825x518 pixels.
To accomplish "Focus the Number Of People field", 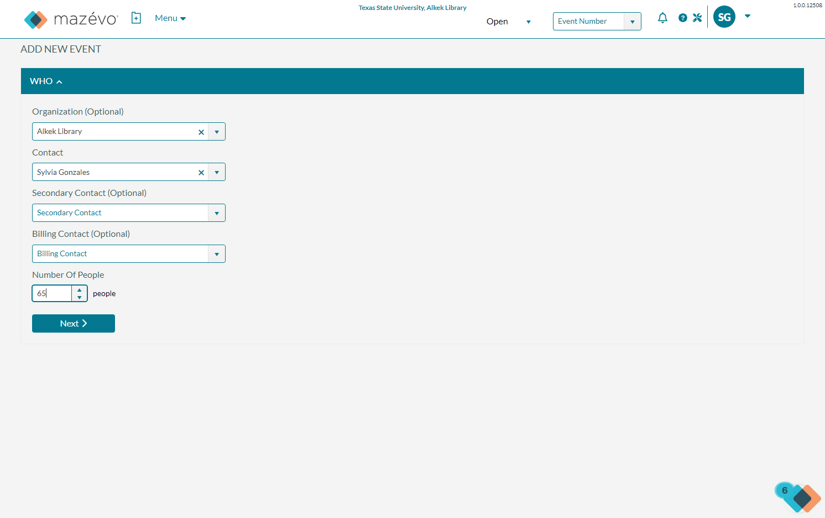I will pyautogui.click(x=53, y=293).
